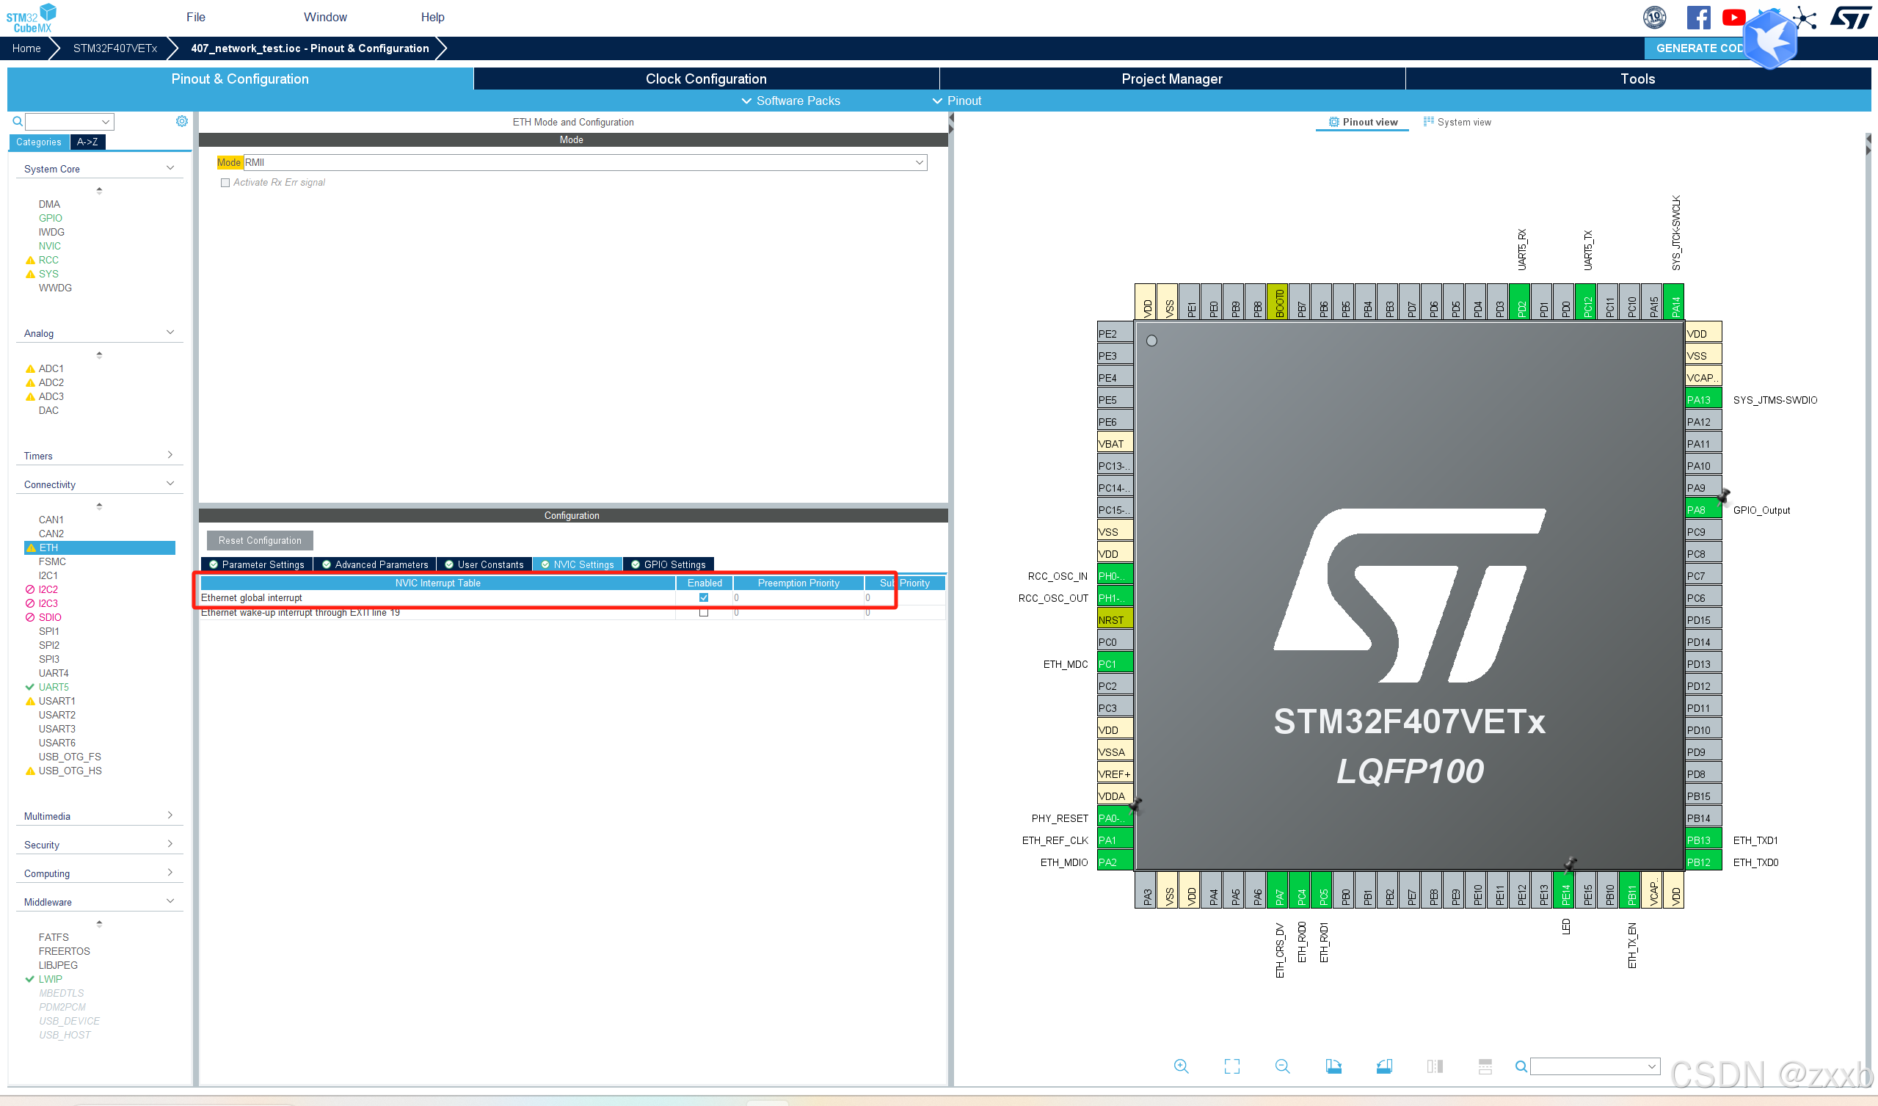The image size is (1878, 1106).
Task: Zoom in on the chip pinout
Action: pyautogui.click(x=1182, y=1066)
